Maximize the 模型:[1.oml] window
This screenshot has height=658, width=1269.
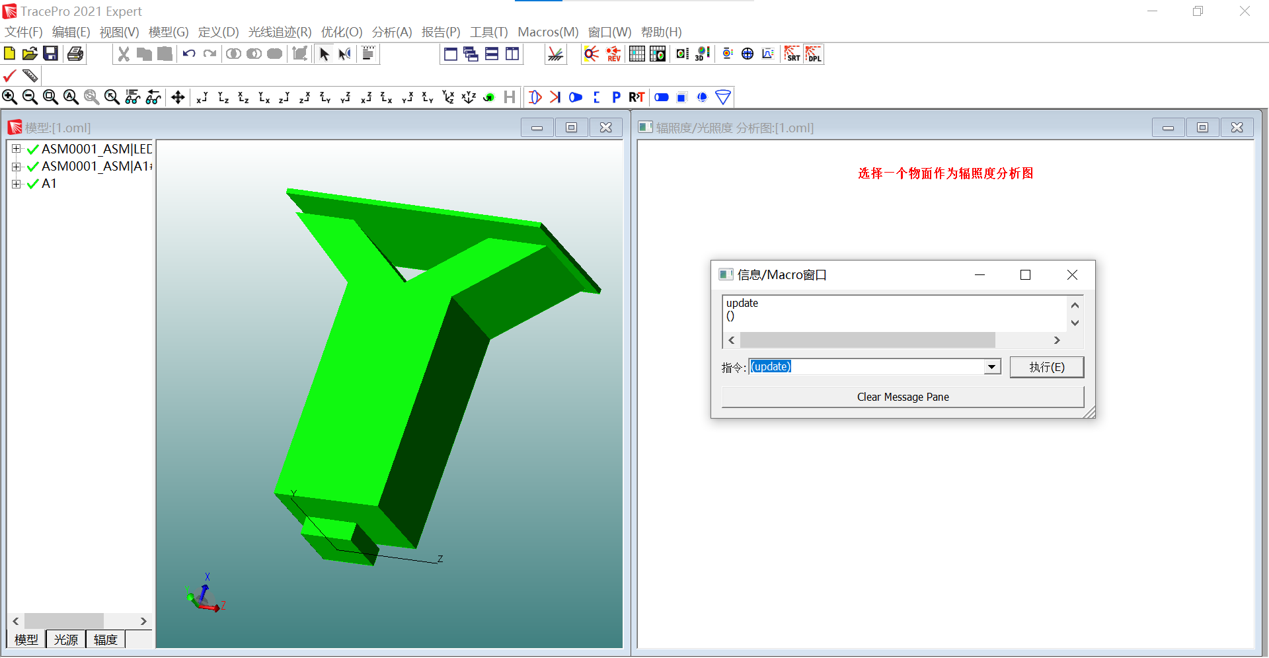coord(572,128)
